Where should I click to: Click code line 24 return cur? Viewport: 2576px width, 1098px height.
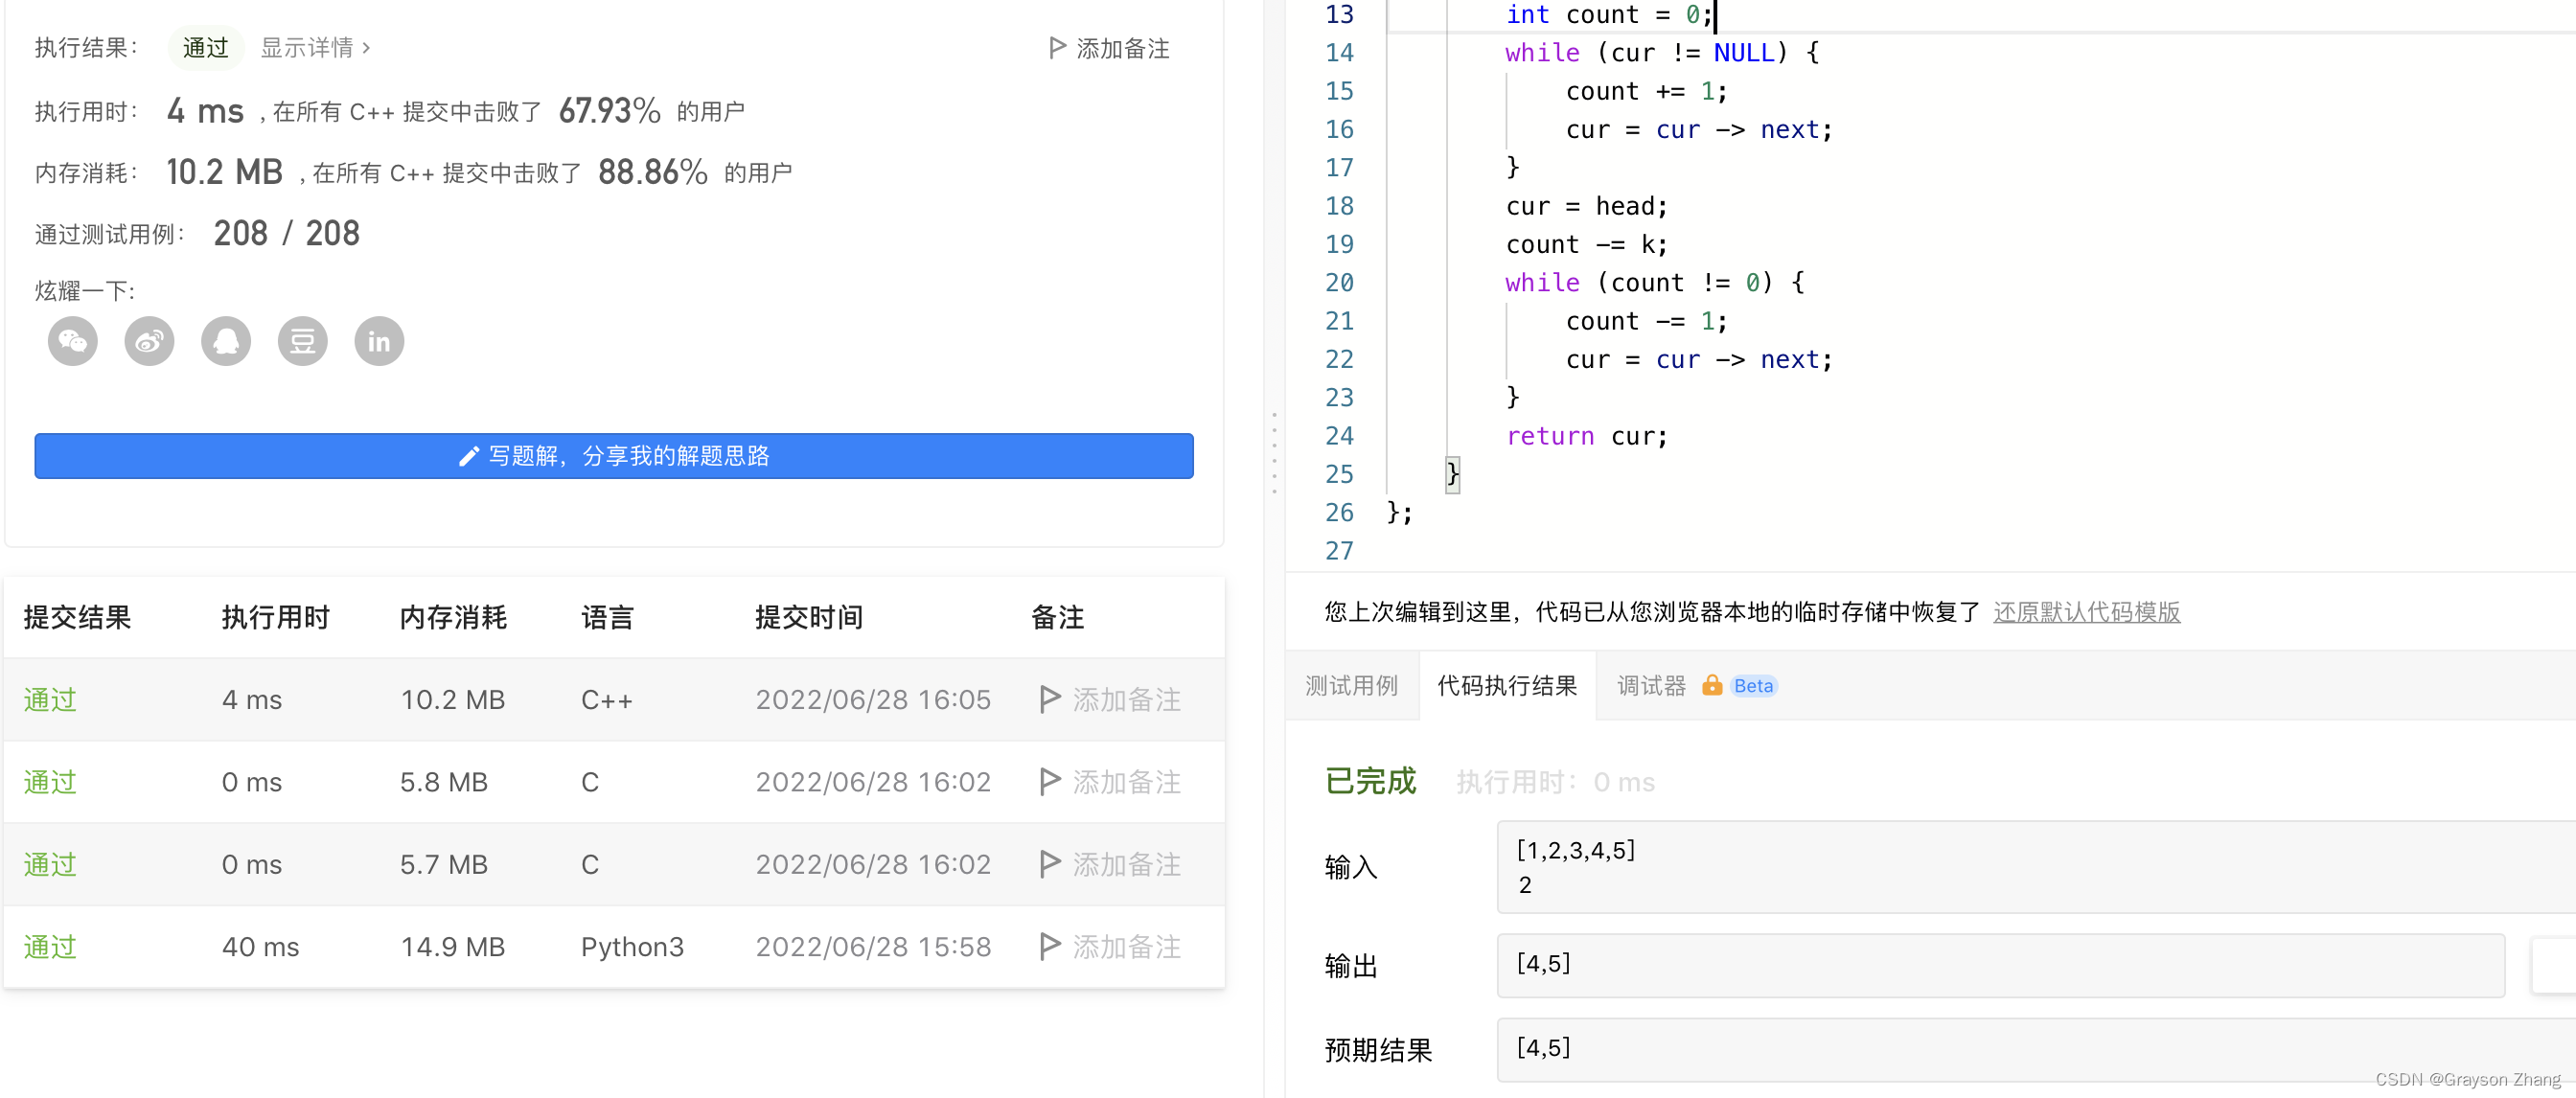coord(1587,436)
